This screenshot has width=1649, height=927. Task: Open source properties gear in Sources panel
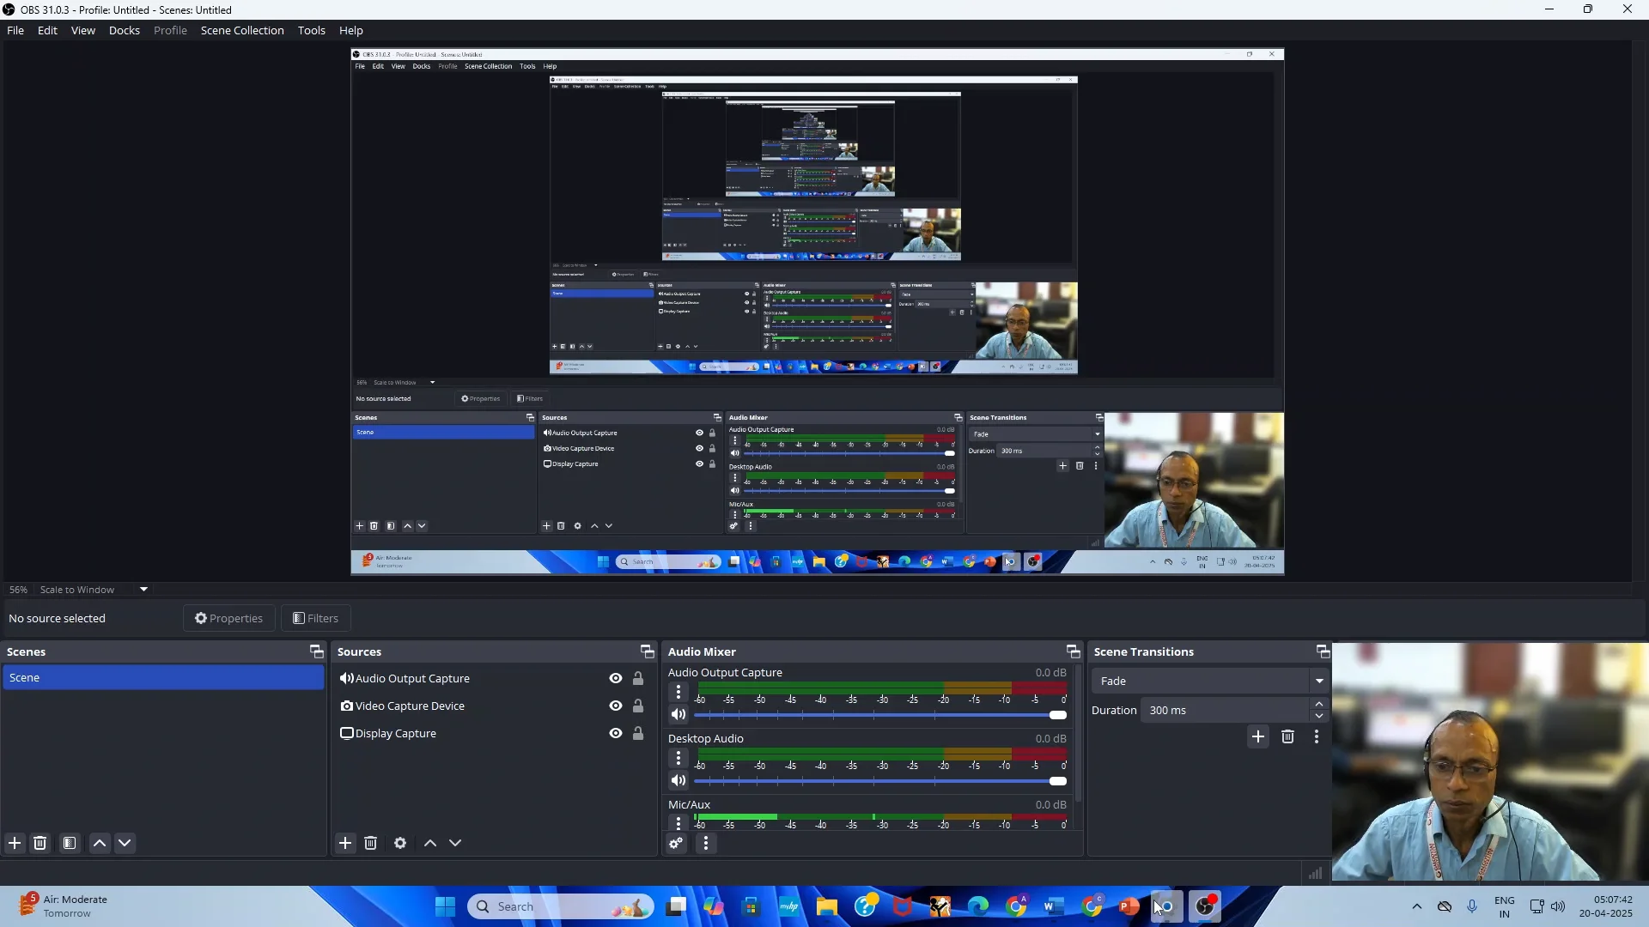pos(400,843)
